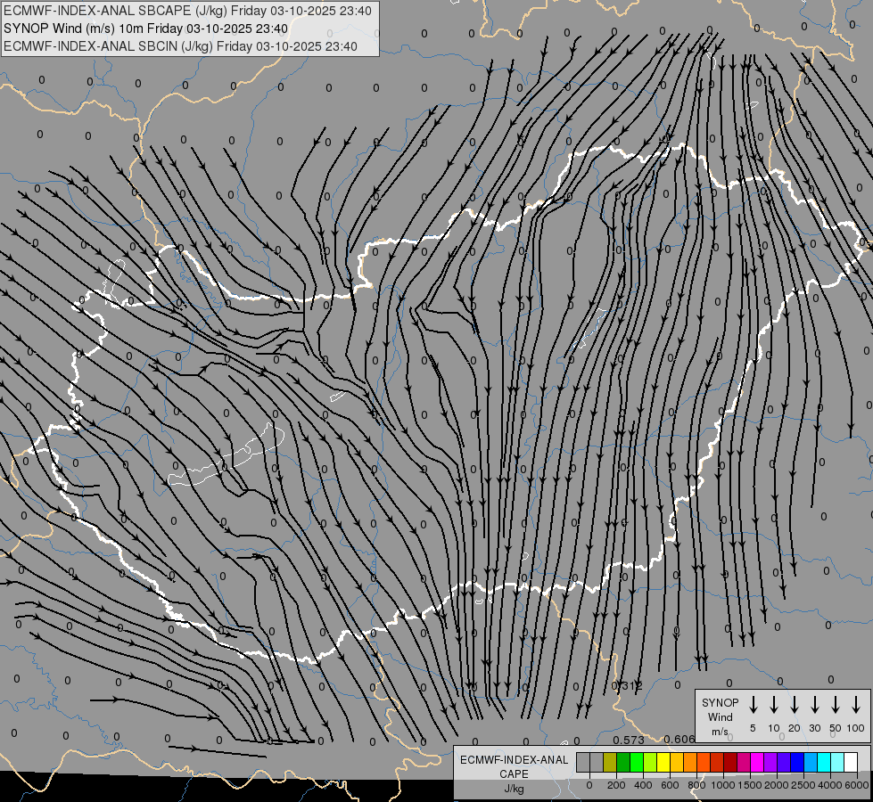Image resolution: width=873 pixels, height=802 pixels.
Task: Pick the olive swatch in CAPE legend
Action: (610, 762)
